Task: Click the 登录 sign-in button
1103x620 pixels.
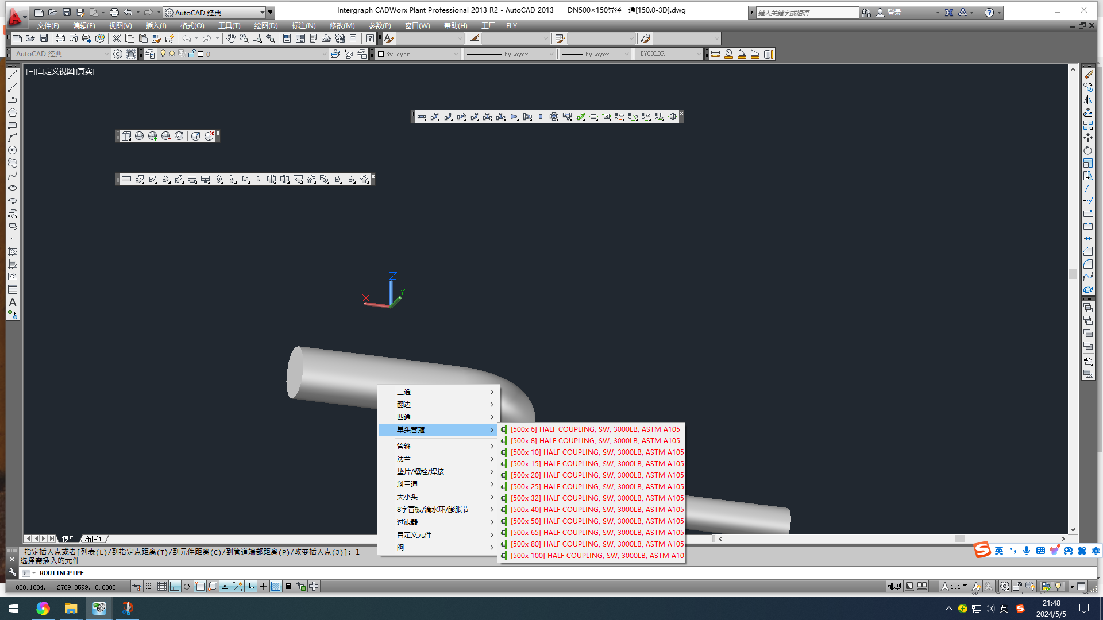Action: point(889,13)
